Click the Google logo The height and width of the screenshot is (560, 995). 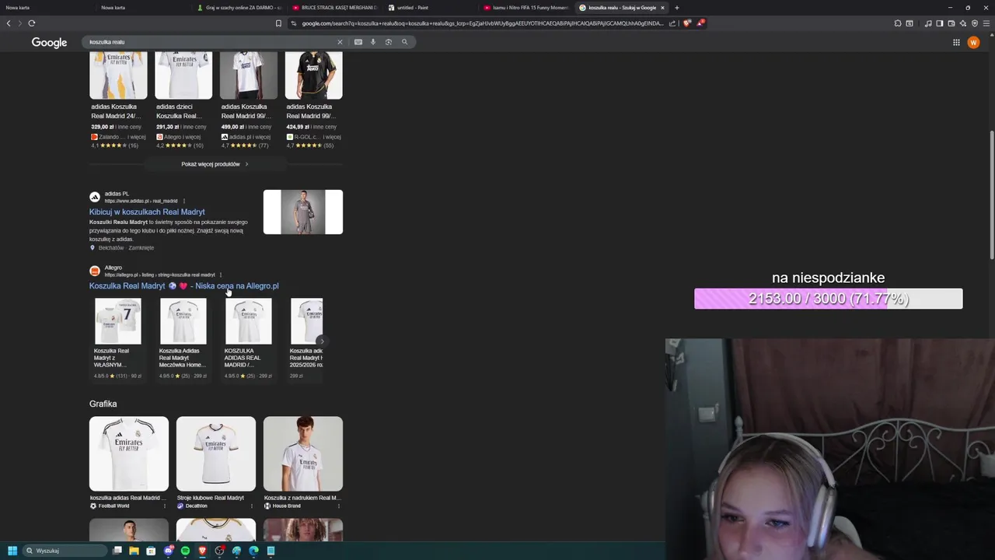click(49, 43)
